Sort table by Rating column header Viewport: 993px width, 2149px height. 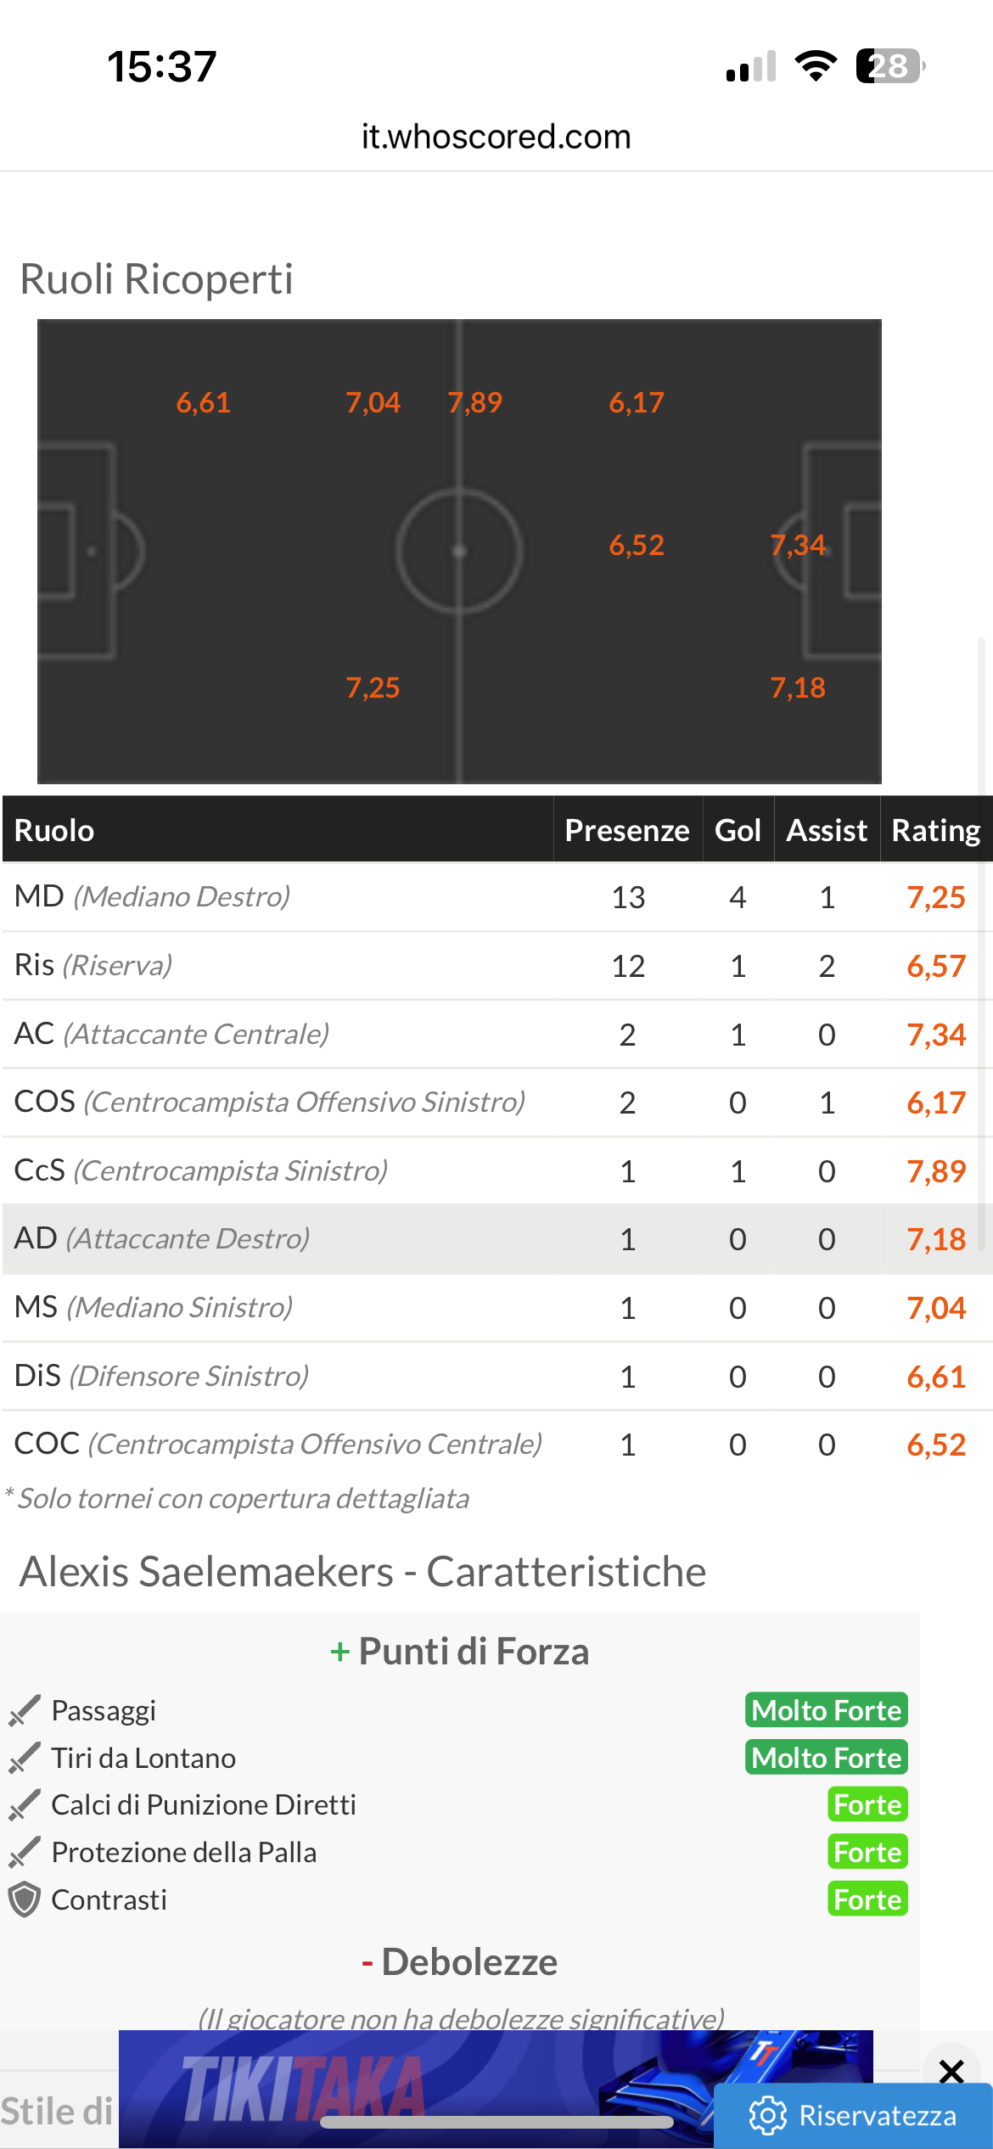coord(936,830)
